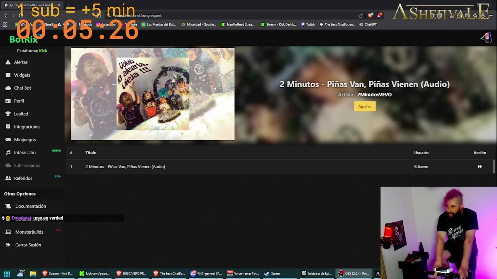Image resolution: width=497 pixels, height=279 pixels.
Task: Click the Stikwen username cell
Action: pyautogui.click(x=421, y=167)
